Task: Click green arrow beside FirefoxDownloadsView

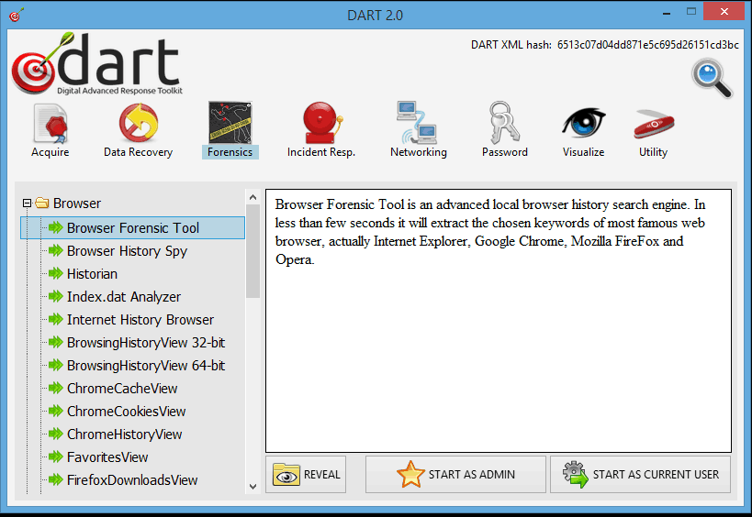Action: pyautogui.click(x=56, y=479)
